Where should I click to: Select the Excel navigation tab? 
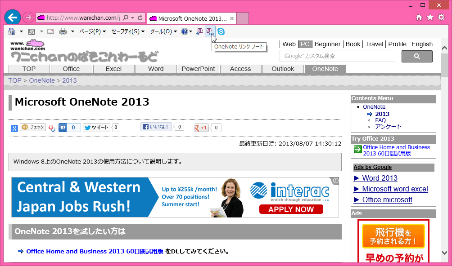pos(113,69)
